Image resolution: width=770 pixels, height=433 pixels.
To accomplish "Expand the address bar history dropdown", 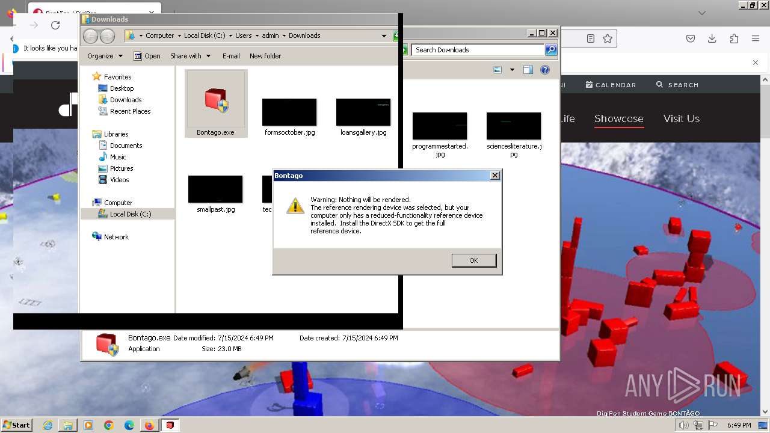I will [384, 35].
